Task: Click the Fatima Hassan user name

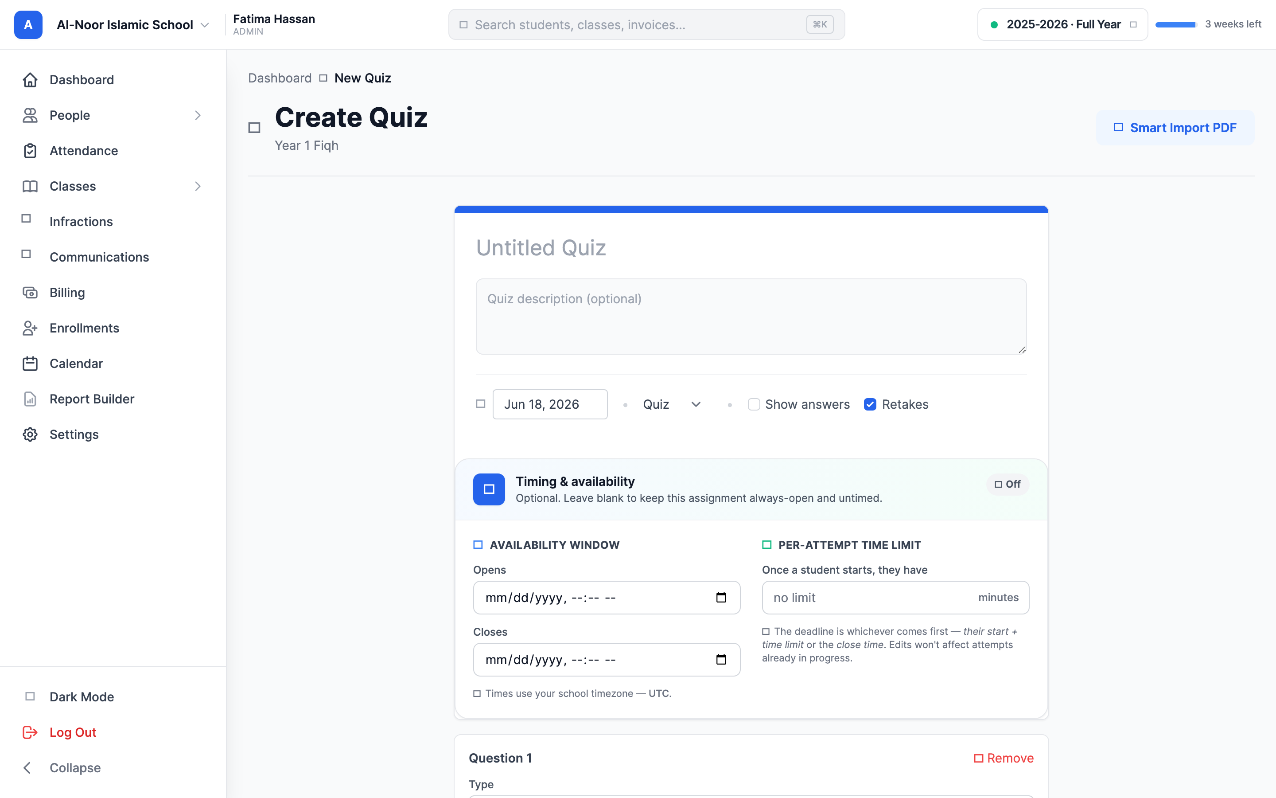Action: click(x=274, y=19)
